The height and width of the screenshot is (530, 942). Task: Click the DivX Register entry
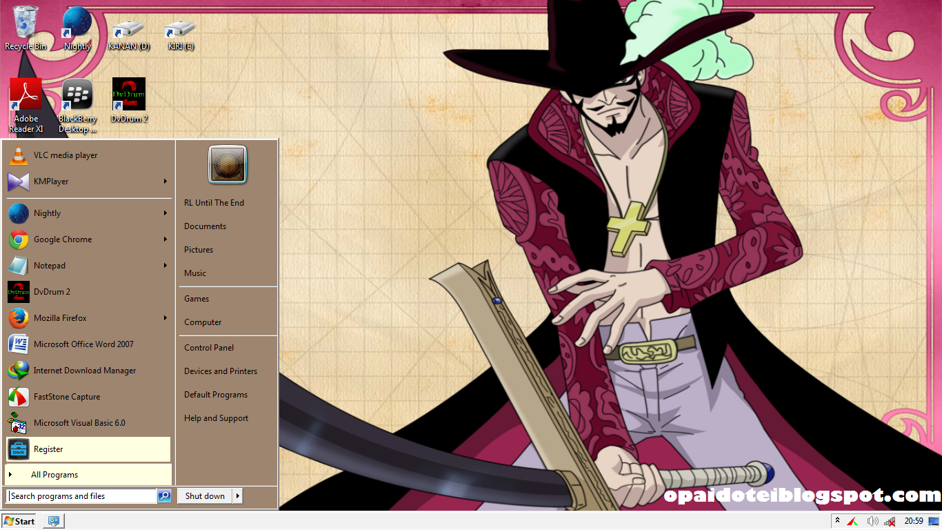coord(88,449)
